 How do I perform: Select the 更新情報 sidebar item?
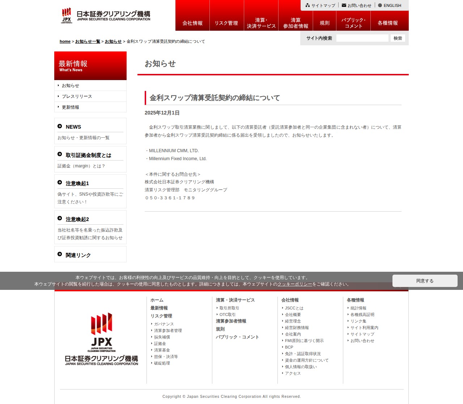coord(71,107)
